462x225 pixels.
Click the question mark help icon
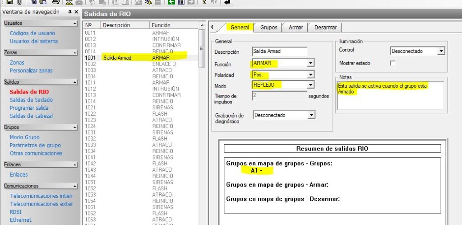tap(204, 2)
